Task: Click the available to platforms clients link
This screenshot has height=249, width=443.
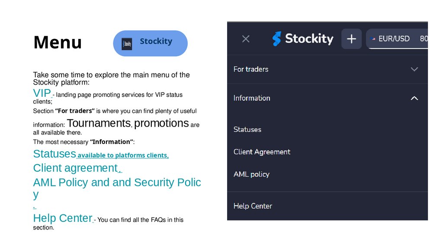Action: (122, 155)
